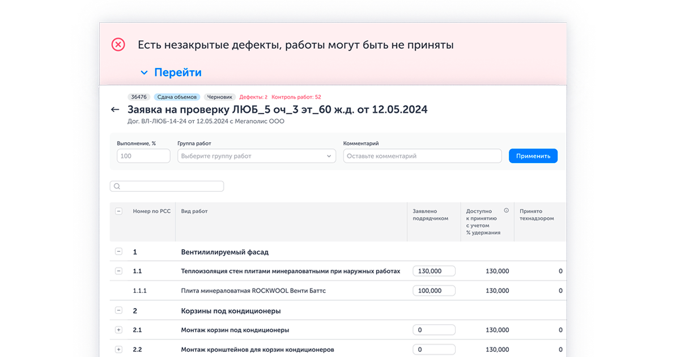
Task: Click the magnifier icon in the search field
Action: point(117,186)
